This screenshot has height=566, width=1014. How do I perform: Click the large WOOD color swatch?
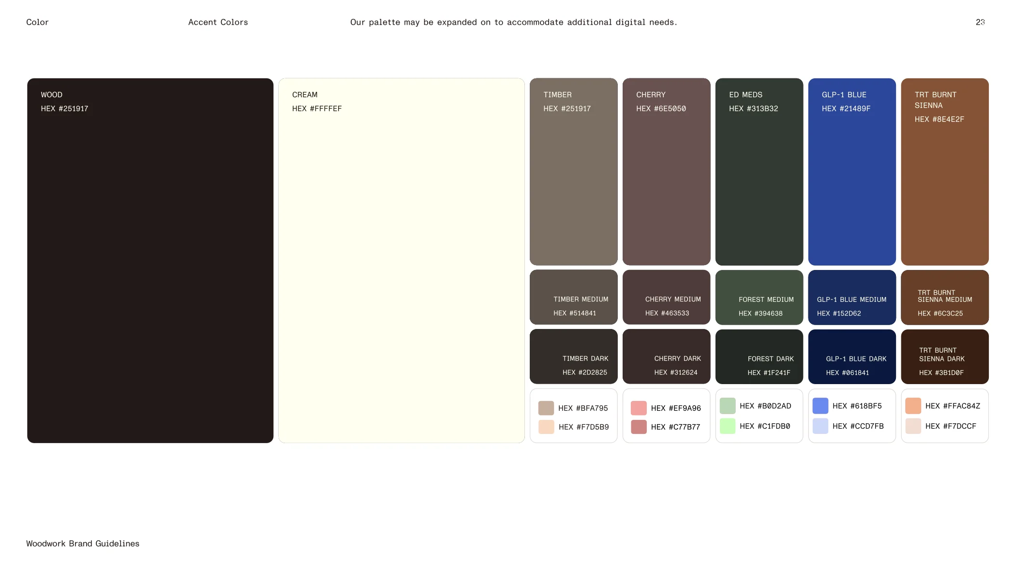click(x=150, y=261)
